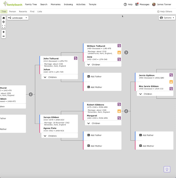Viewport: 176px width, 178px height.
Task: Collapse ancestors arrow next to Robert Gibbons
Action: pos(126,111)
